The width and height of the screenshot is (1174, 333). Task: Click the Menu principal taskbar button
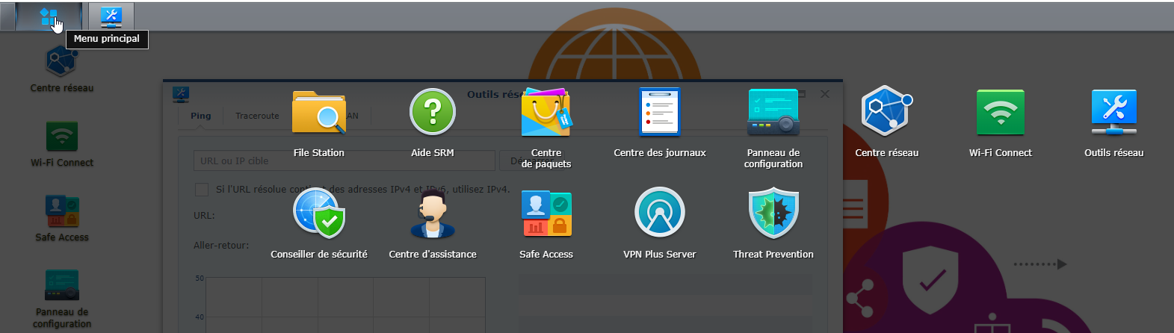click(x=49, y=16)
